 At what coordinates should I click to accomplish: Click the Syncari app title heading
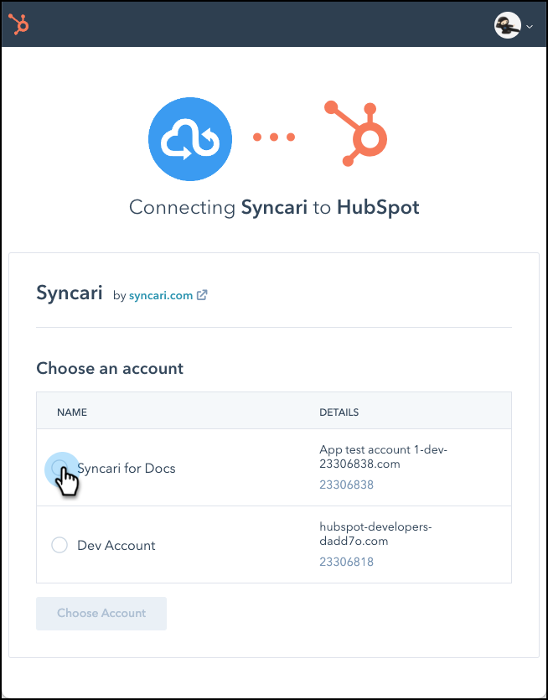[x=70, y=293]
